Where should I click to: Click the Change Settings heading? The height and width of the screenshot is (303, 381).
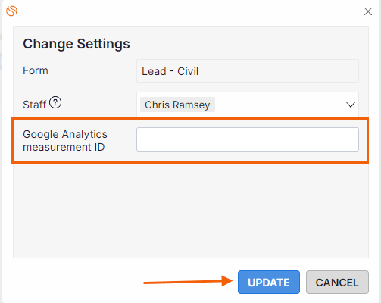77,44
